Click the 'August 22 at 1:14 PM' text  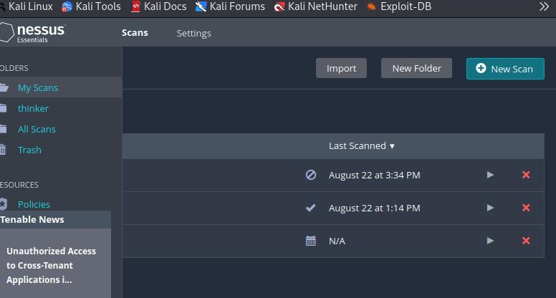coord(375,208)
